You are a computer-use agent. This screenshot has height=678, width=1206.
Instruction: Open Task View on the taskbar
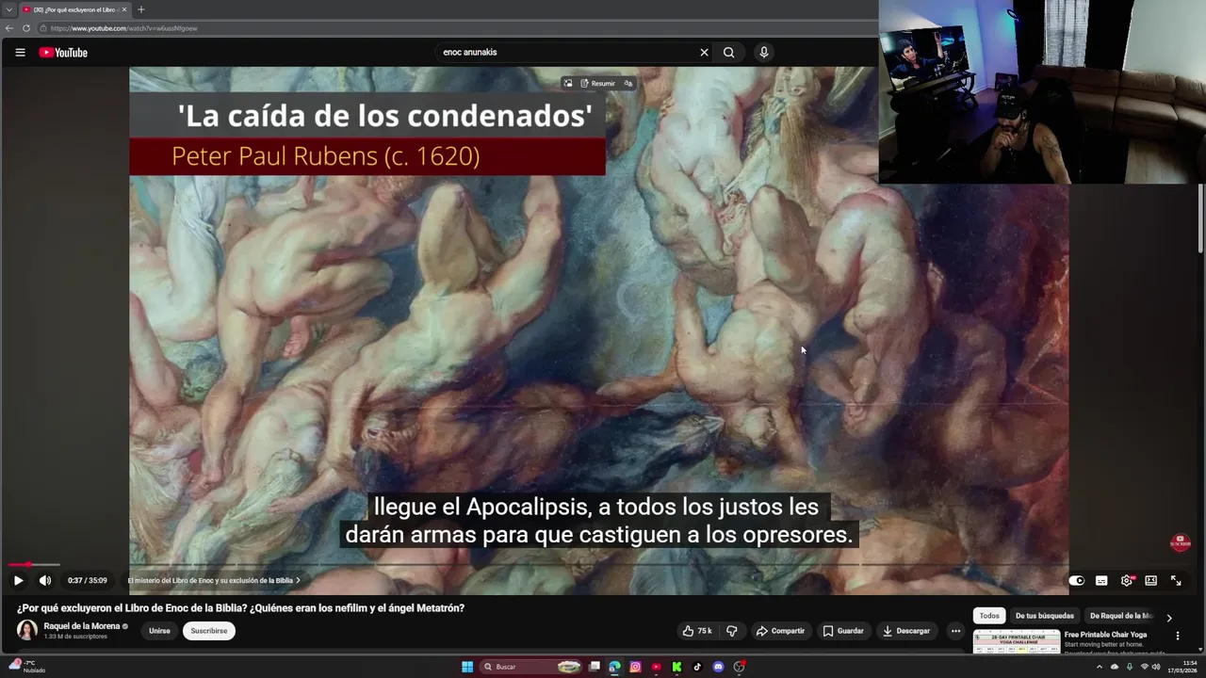click(x=595, y=667)
